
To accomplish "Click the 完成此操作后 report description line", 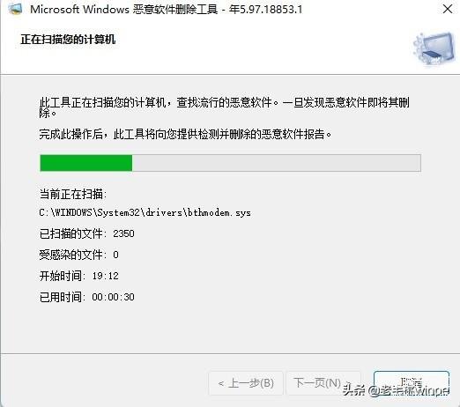I will coord(185,135).
